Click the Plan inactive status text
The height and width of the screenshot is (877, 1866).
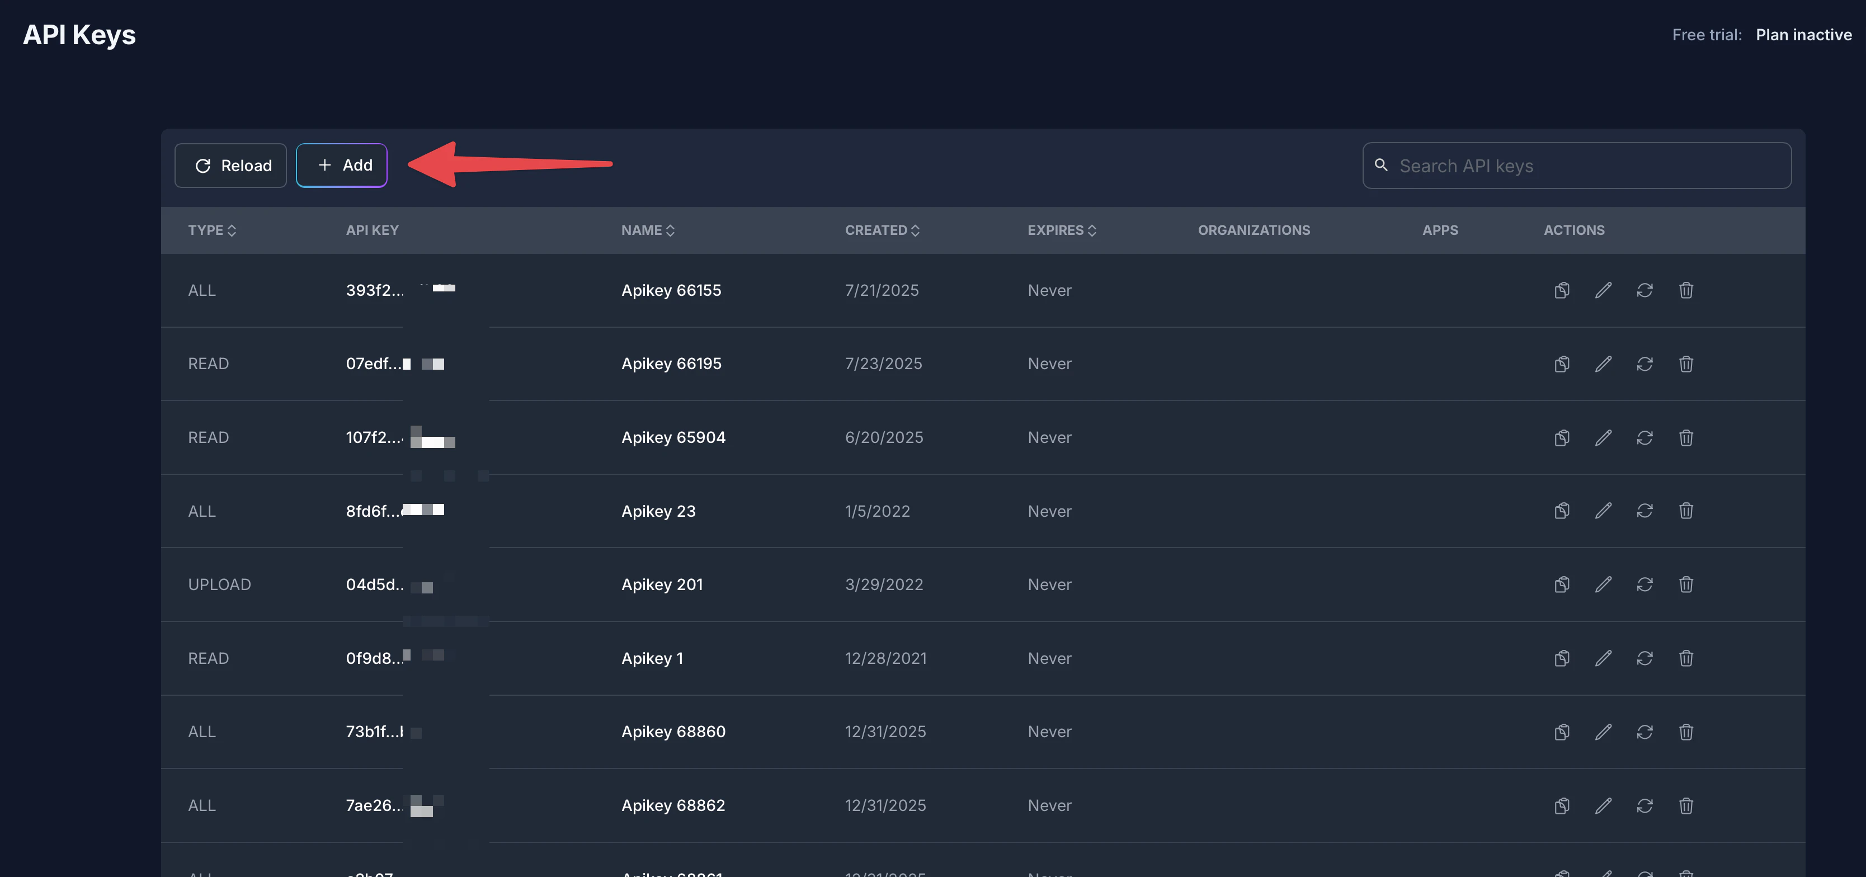coord(1803,35)
